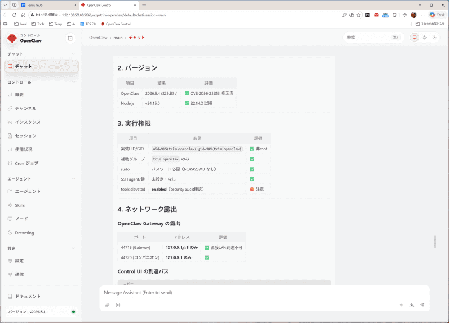Open the Temp bookmarks folder
This screenshot has height=323, width=449.
(56, 24)
